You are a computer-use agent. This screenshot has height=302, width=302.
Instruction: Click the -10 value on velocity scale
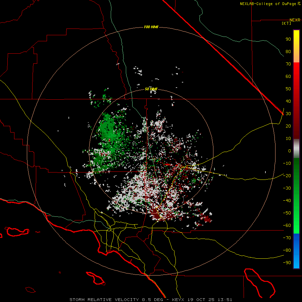(x=287, y=163)
